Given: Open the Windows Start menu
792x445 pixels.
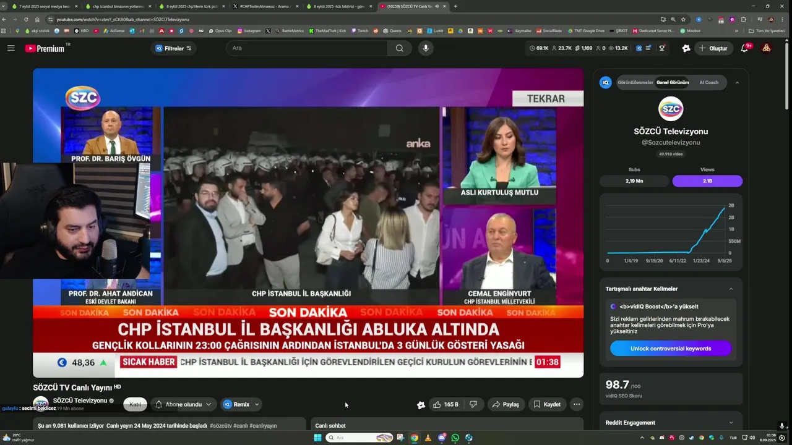Looking at the screenshot, I should point(317,438).
